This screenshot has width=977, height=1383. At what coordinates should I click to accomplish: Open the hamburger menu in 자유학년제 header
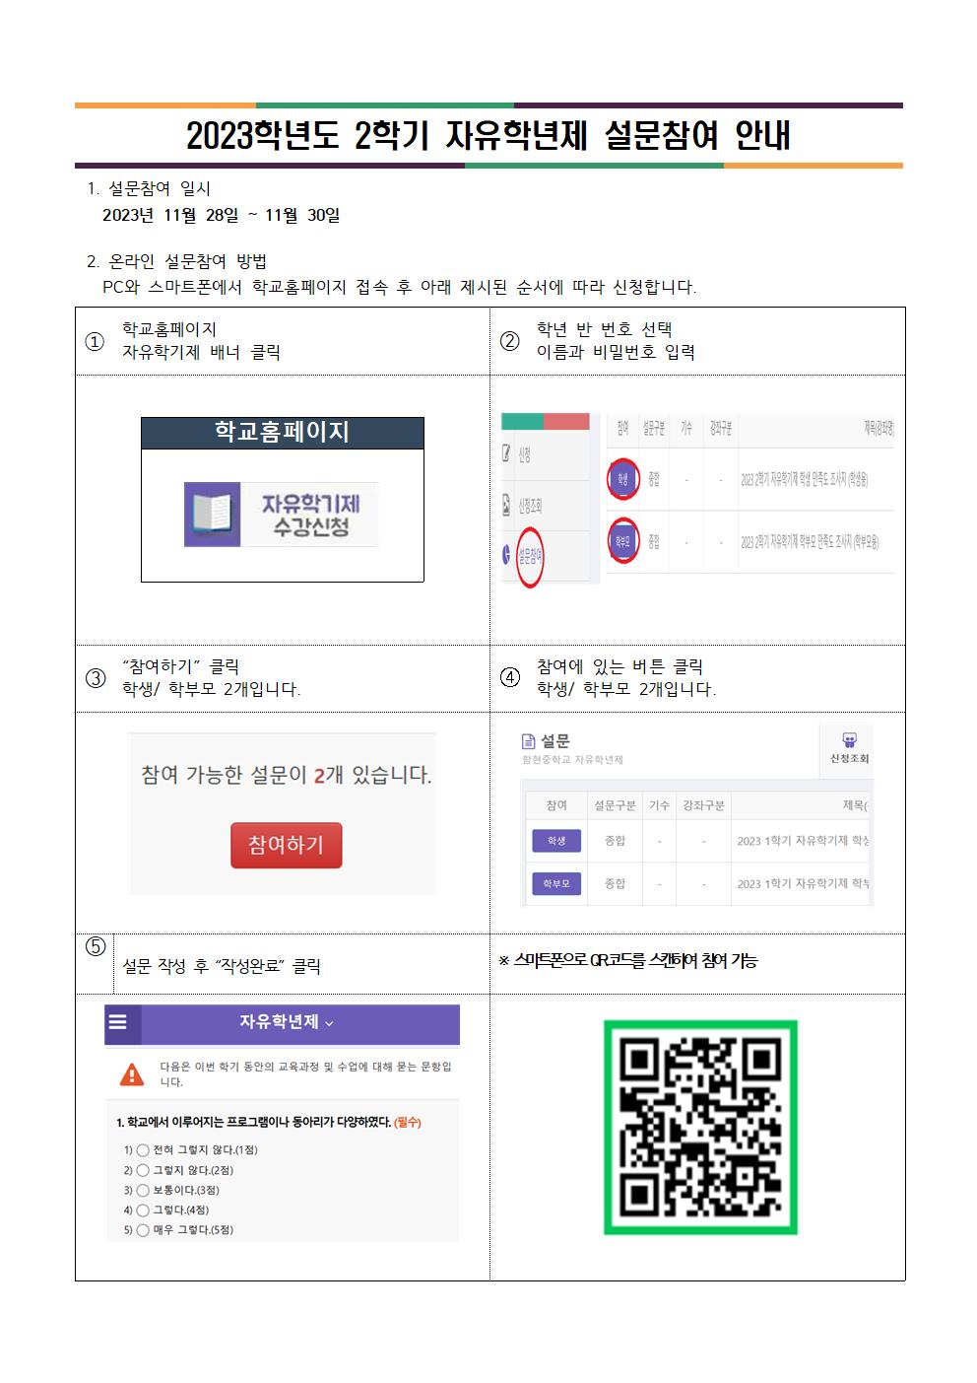click(x=117, y=1022)
